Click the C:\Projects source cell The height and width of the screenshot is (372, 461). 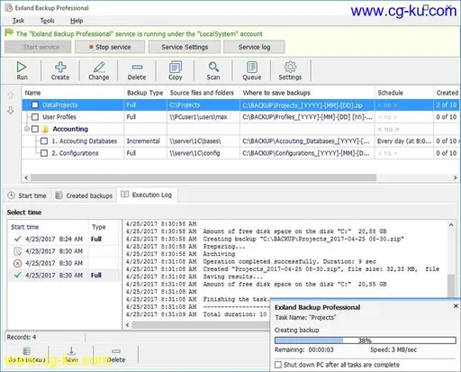click(203, 104)
